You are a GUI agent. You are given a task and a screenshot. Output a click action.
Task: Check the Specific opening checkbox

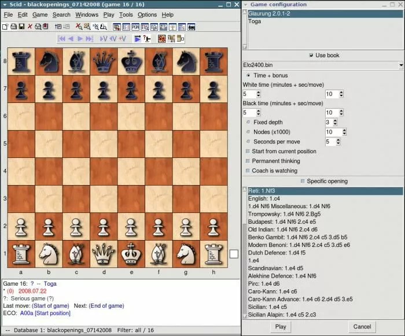click(302, 181)
